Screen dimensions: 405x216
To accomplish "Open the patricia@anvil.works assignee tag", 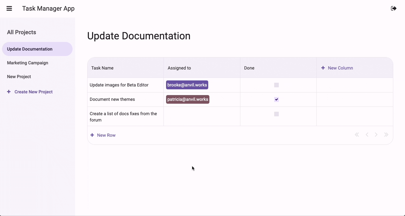I will pos(188,99).
